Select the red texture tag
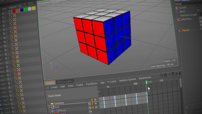Viewport: 202px width, 114px height. [14, 11]
